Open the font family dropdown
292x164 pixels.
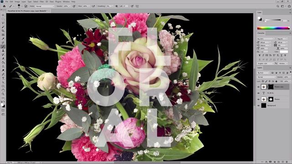(x=266, y=39)
